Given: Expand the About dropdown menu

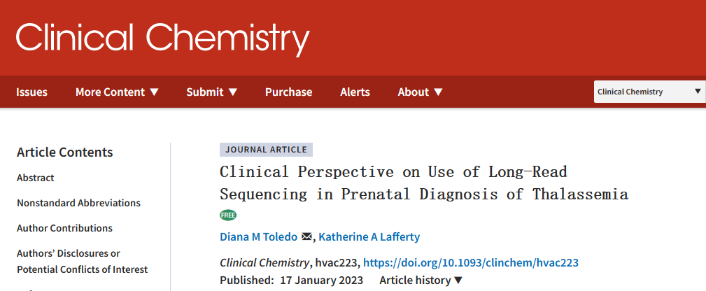Looking at the screenshot, I should click(x=420, y=92).
